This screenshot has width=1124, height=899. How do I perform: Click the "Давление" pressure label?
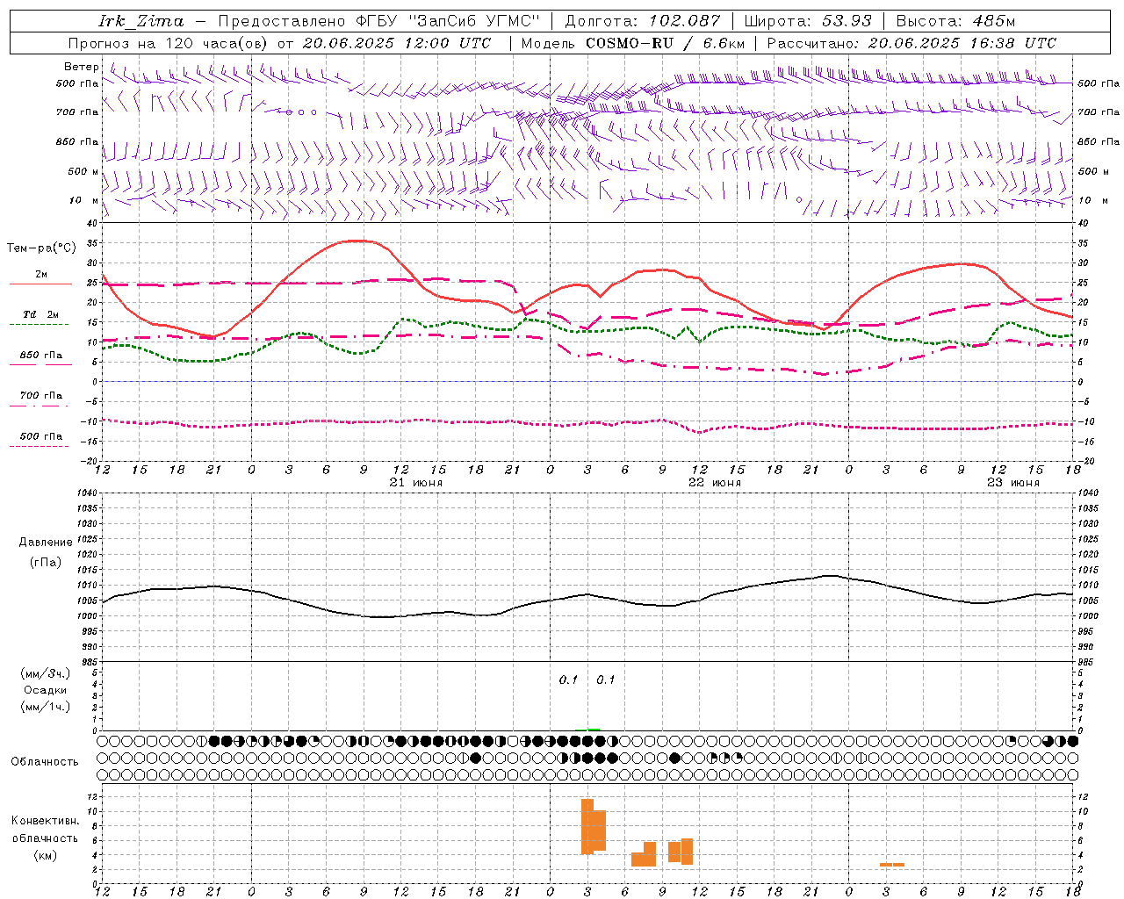click(x=45, y=543)
